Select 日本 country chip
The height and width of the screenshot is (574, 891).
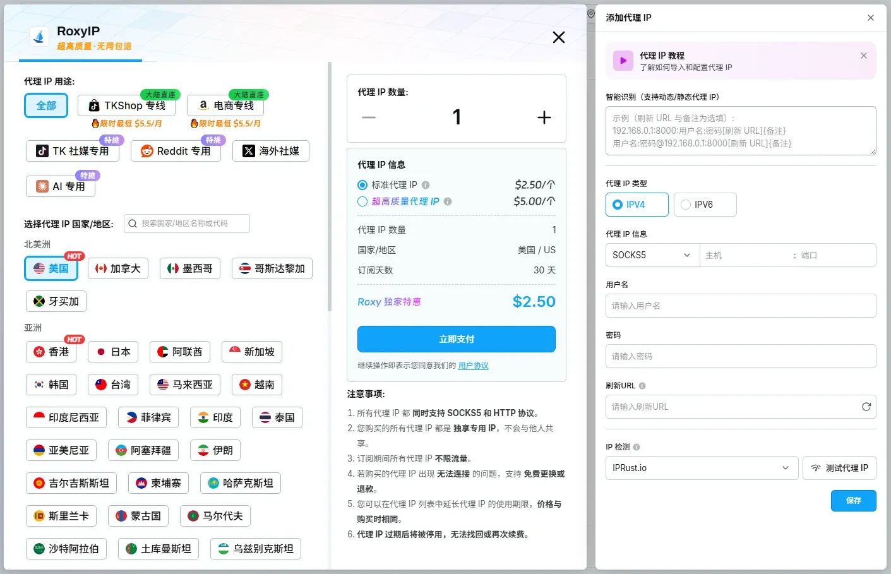[113, 352]
